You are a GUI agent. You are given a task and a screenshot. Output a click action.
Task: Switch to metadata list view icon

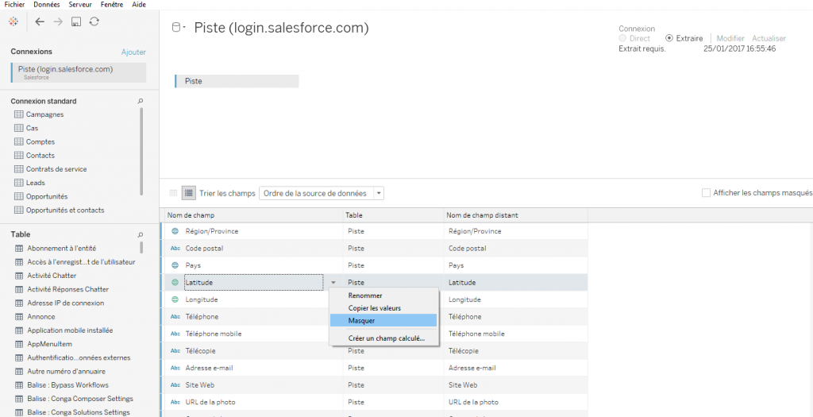[187, 193]
